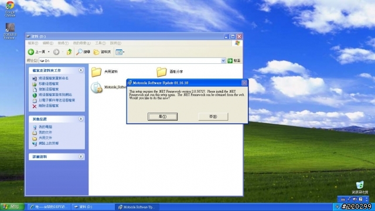
Task: Expand the address bar dropdown arrow
Action: tap(223, 61)
